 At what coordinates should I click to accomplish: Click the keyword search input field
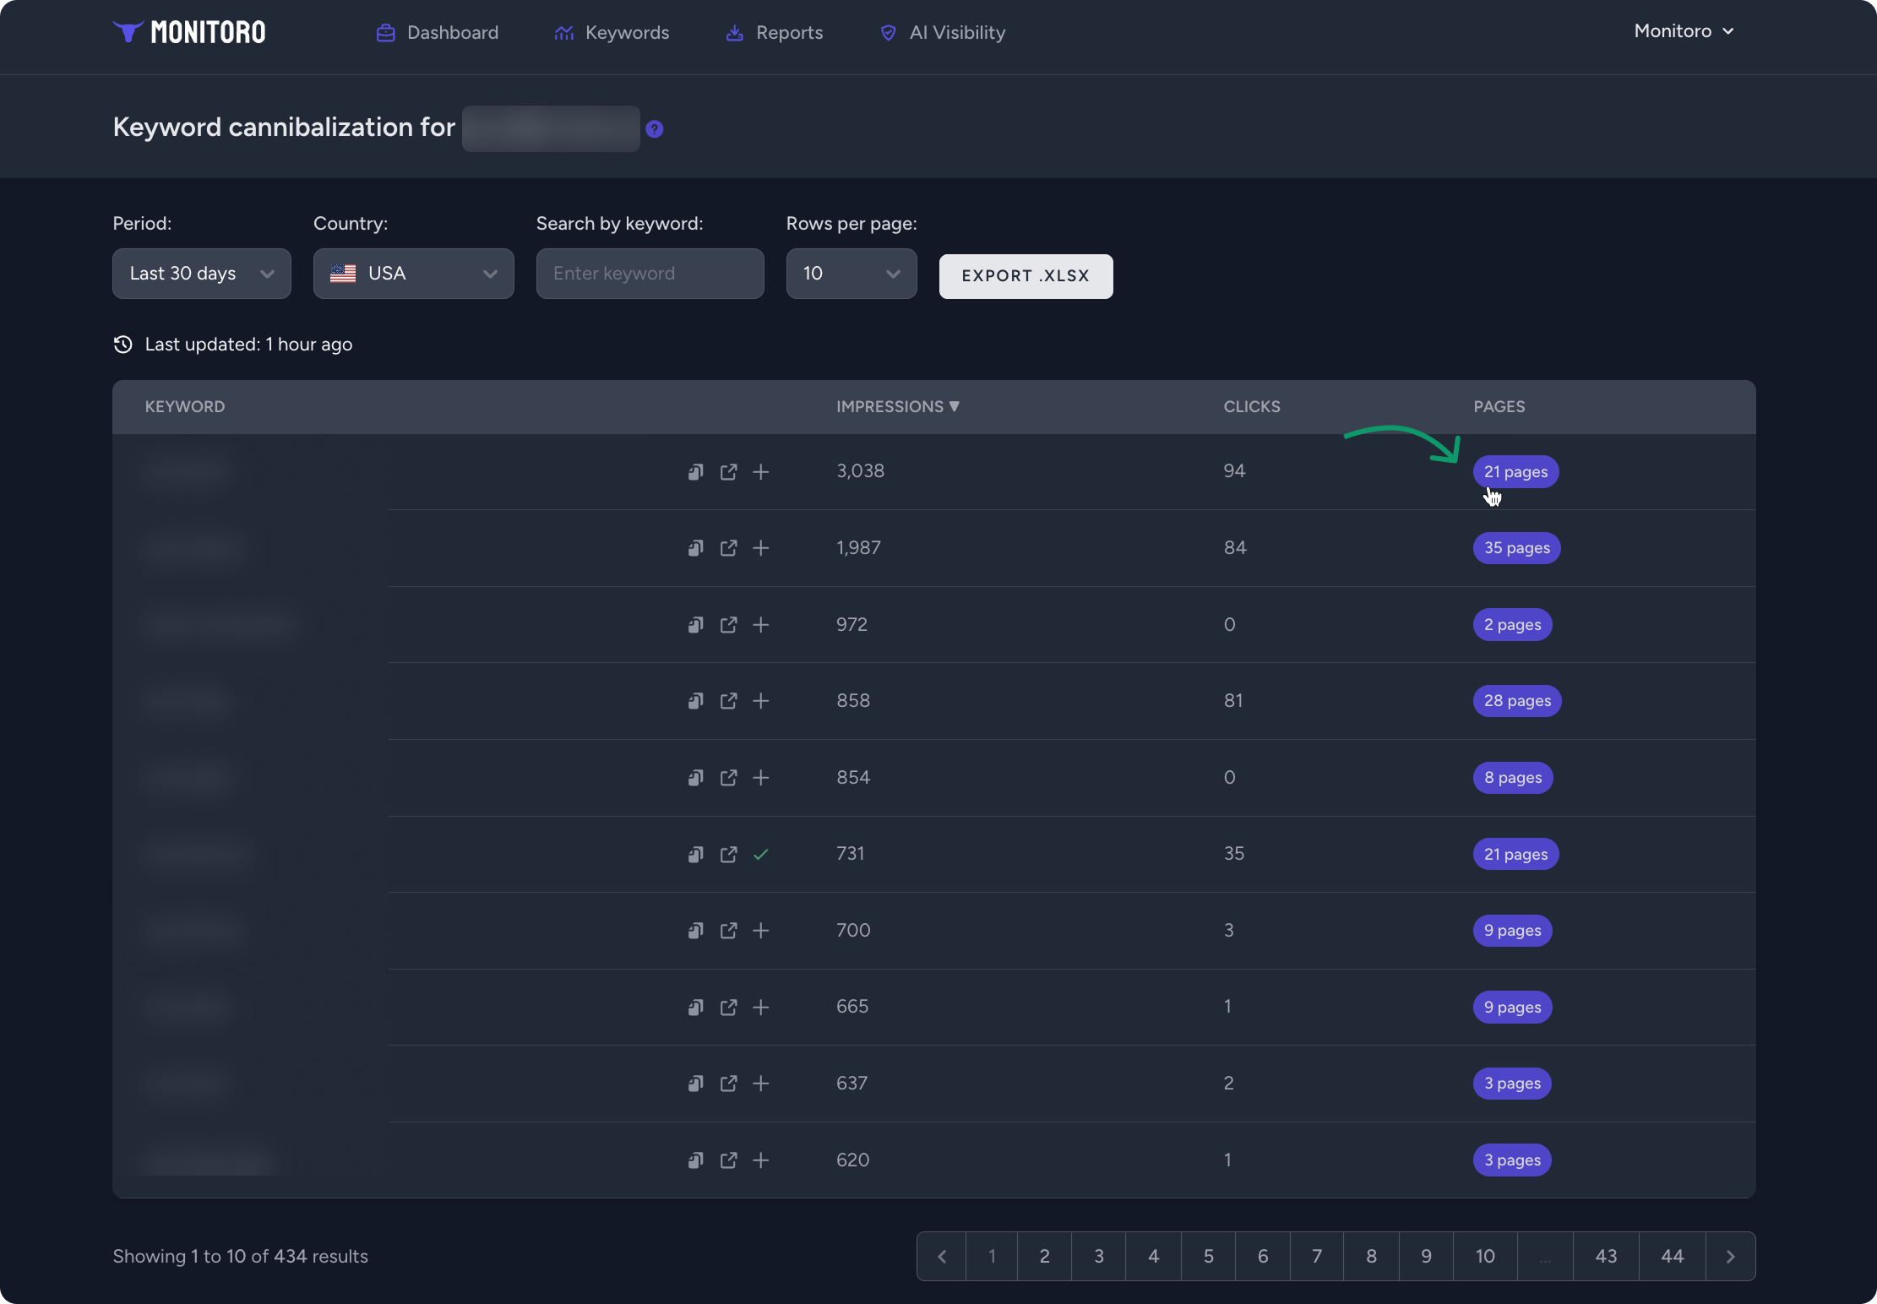tap(650, 273)
